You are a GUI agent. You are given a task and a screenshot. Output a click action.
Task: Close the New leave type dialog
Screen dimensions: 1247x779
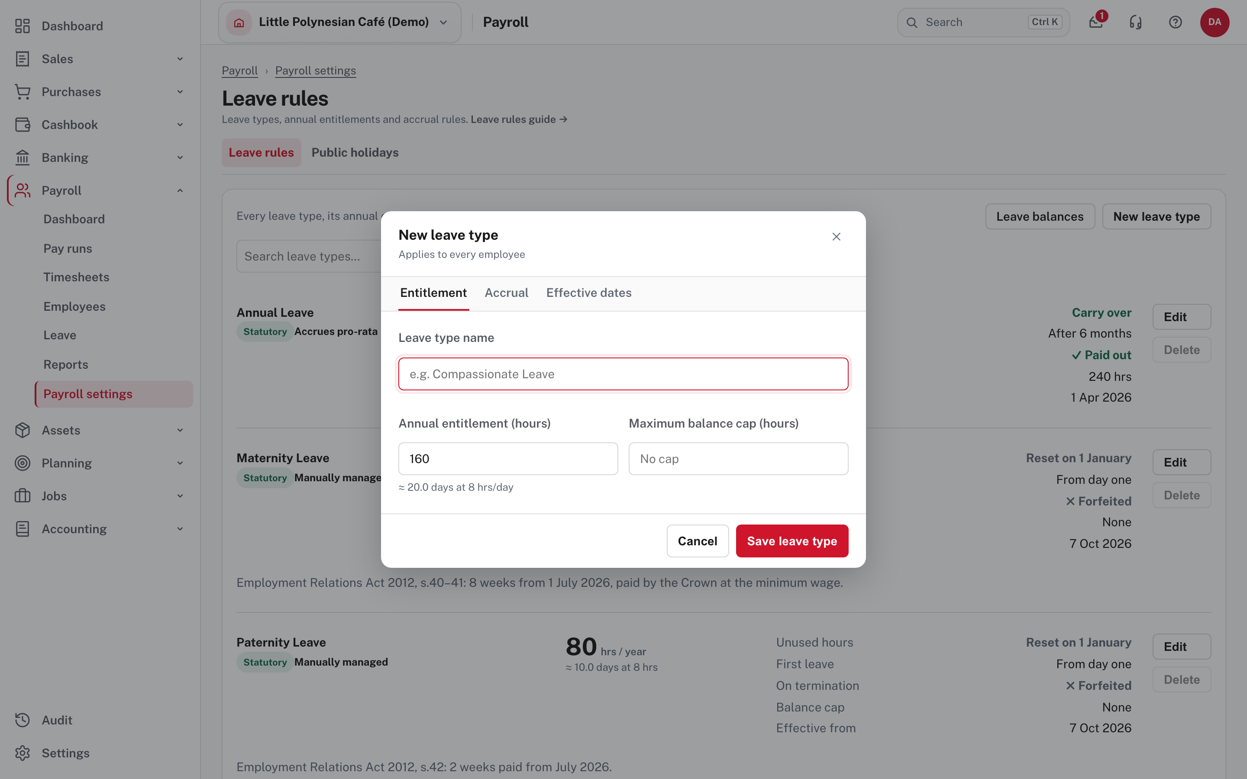tap(837, 236)
